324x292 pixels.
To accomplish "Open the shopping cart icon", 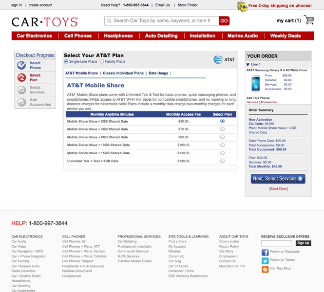I will pos(309,20).
